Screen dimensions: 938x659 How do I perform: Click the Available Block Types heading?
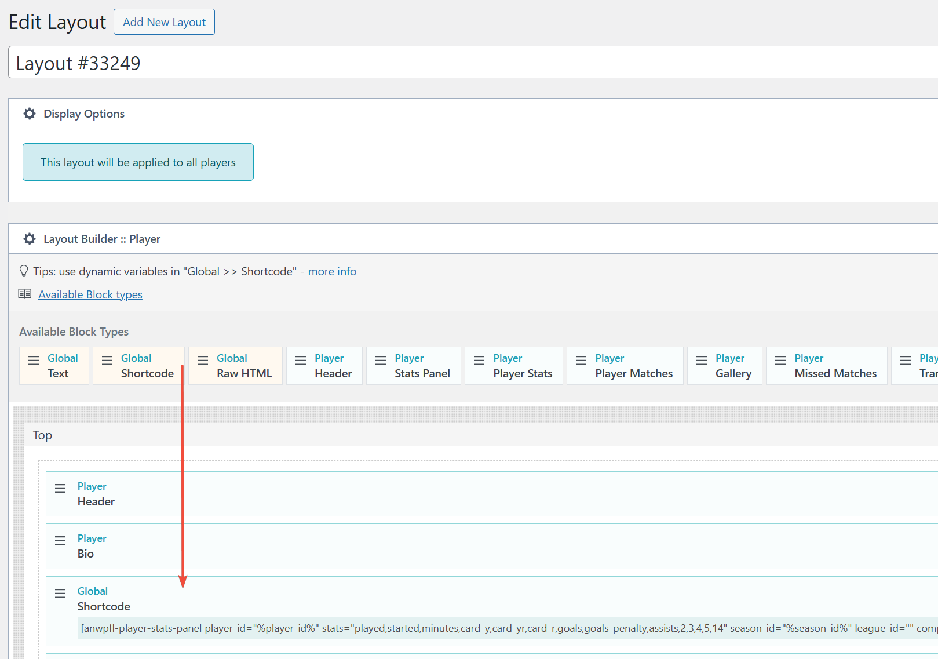[x=74, y=332]
